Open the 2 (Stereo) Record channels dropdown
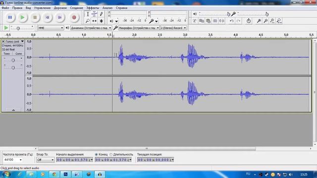Screen dimensions: 317x178 tap(173, 28)
